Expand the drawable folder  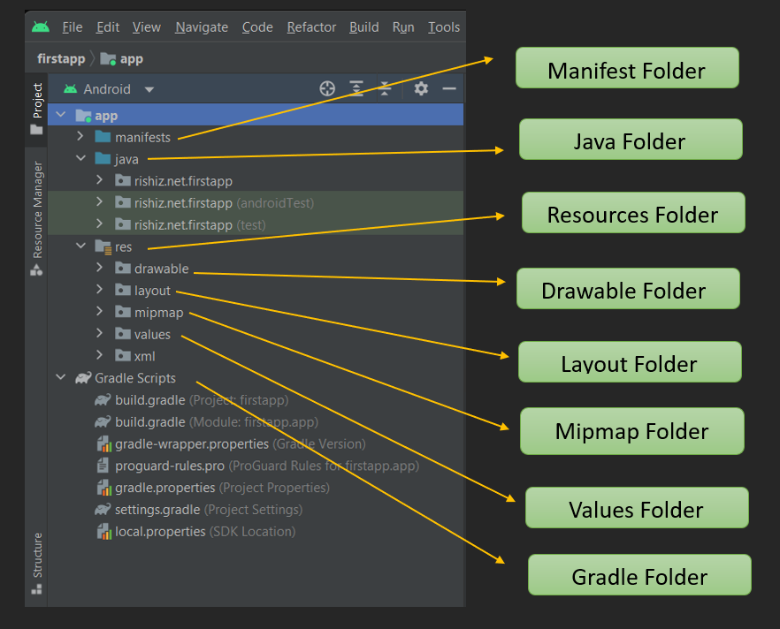[x=100, y=268]
